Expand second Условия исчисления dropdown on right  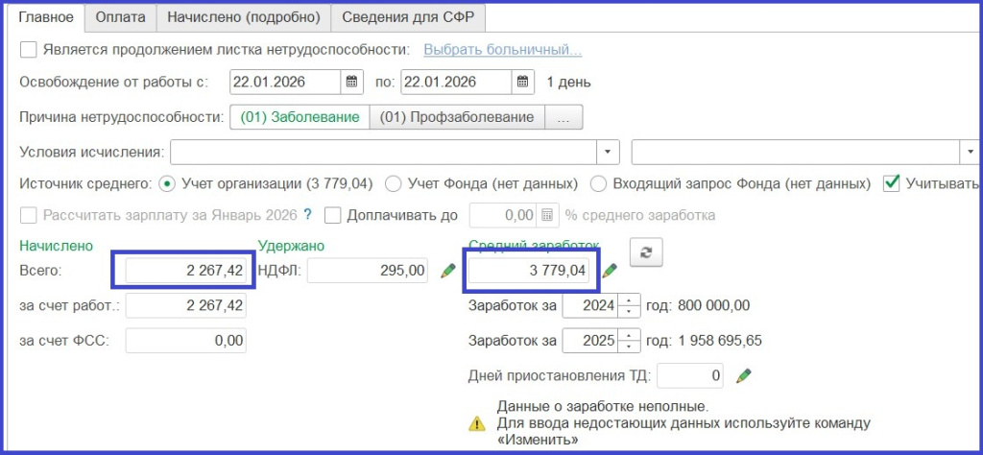click(x=968, y=153)
